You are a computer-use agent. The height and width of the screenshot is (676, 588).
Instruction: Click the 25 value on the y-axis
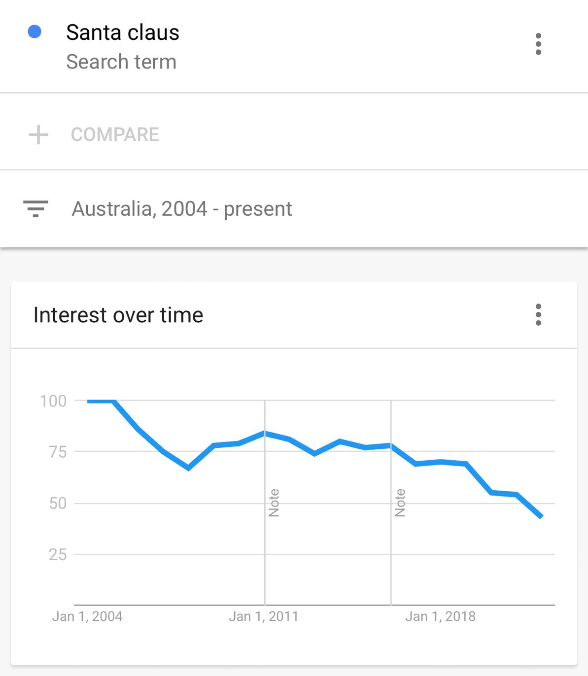point(58,555)
